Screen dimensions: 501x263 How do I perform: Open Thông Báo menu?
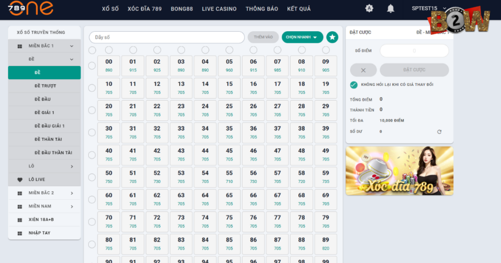pos(262,9)
